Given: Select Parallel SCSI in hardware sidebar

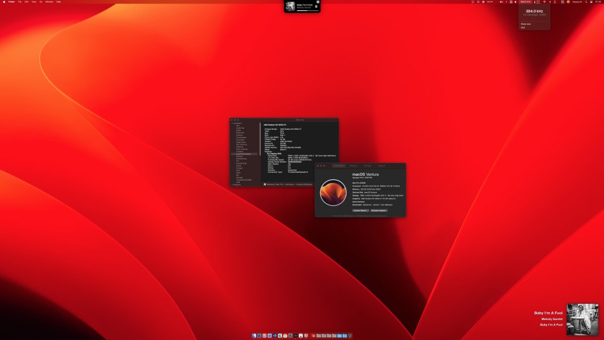Looking at the screenshot, I should click(242, 163).
